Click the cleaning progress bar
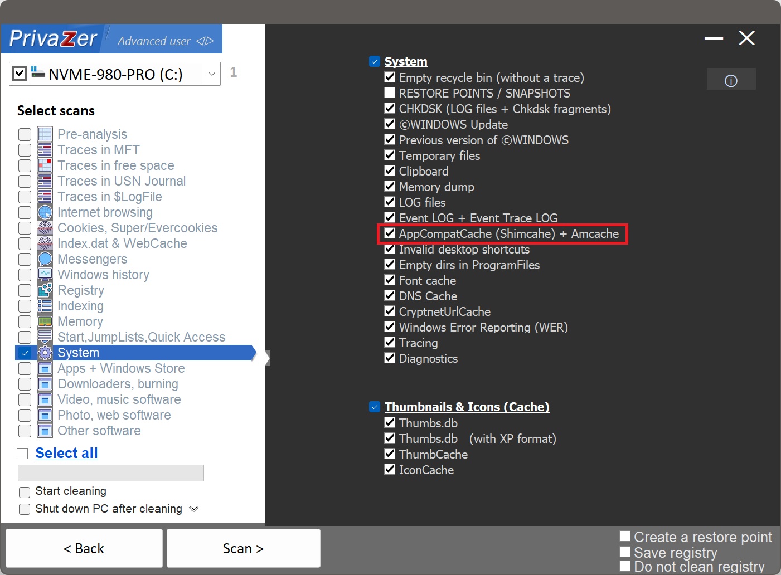 coord(111,473)
